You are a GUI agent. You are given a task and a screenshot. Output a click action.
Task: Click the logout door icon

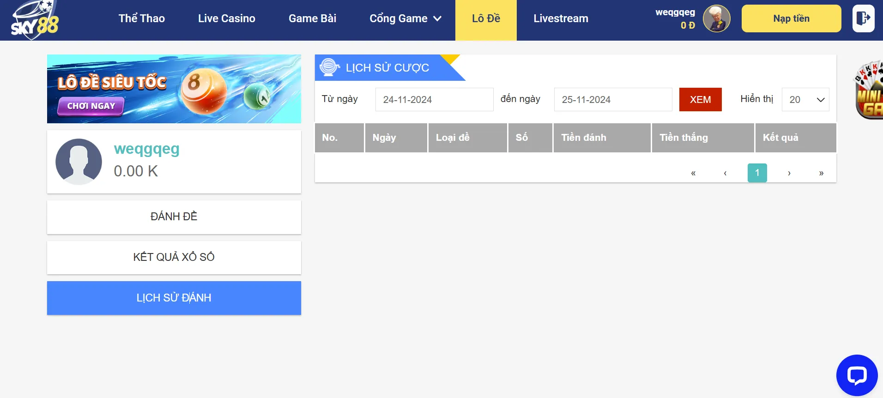click(863, 18)
